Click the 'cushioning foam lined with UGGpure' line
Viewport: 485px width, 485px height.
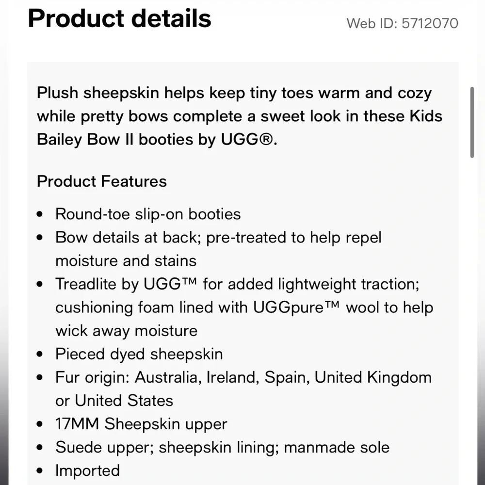coord(244,307)
